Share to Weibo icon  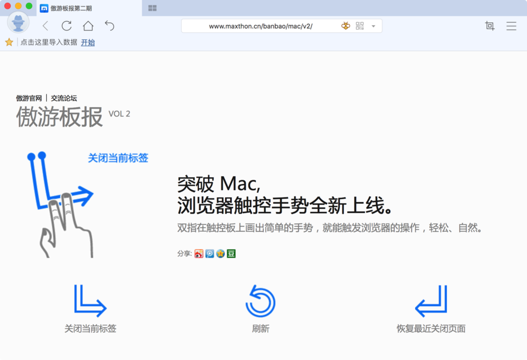[x=199, y=253]
